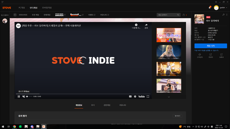Open the 이벤트 external link

click(x=92, y=15)
